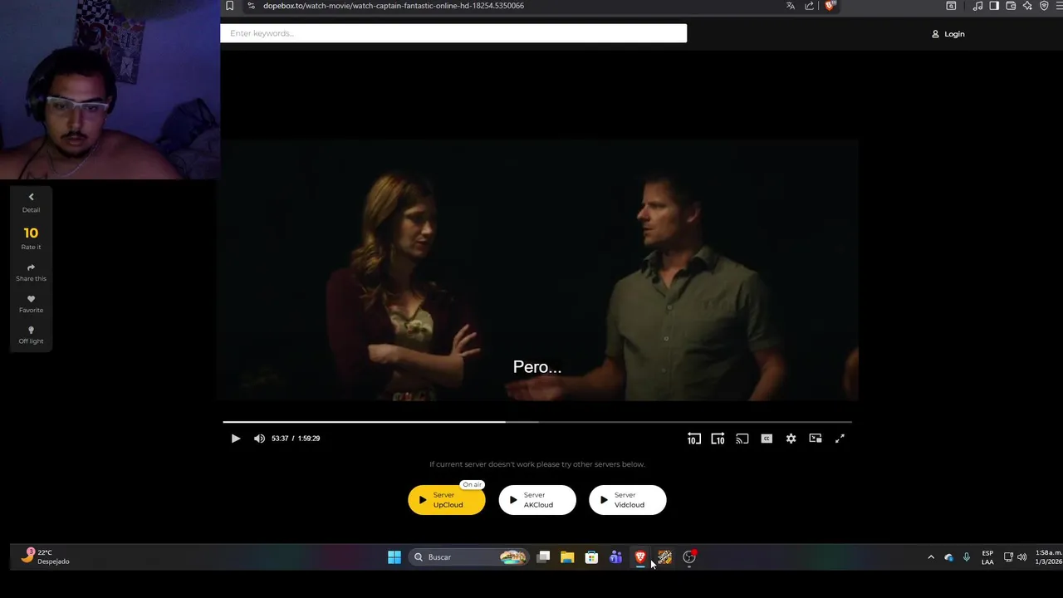Image resolution: width=1063 pixels, height=598 pixels.
Task: Open Microsoft Teams from taskbar
Action: tap(615, 557)
